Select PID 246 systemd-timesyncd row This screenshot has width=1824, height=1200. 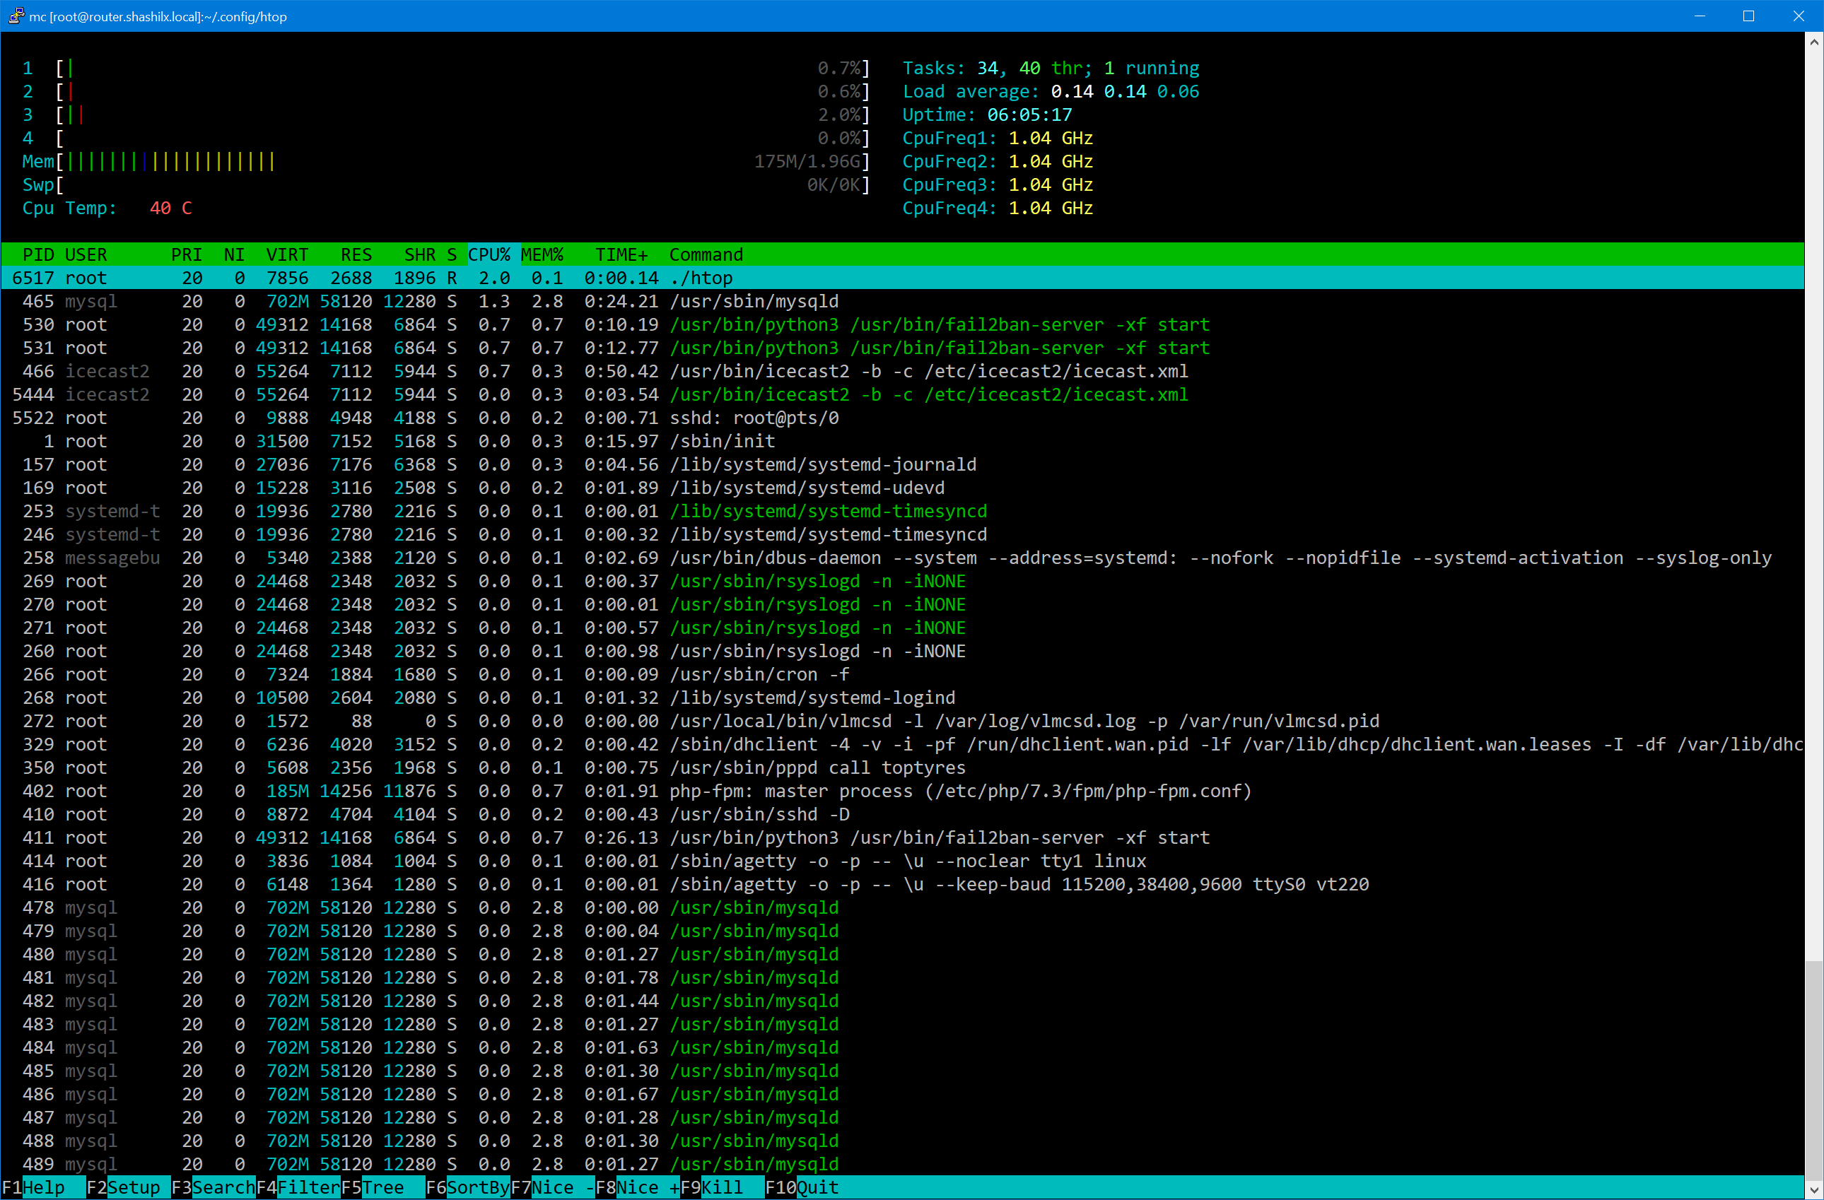(902, 534)
